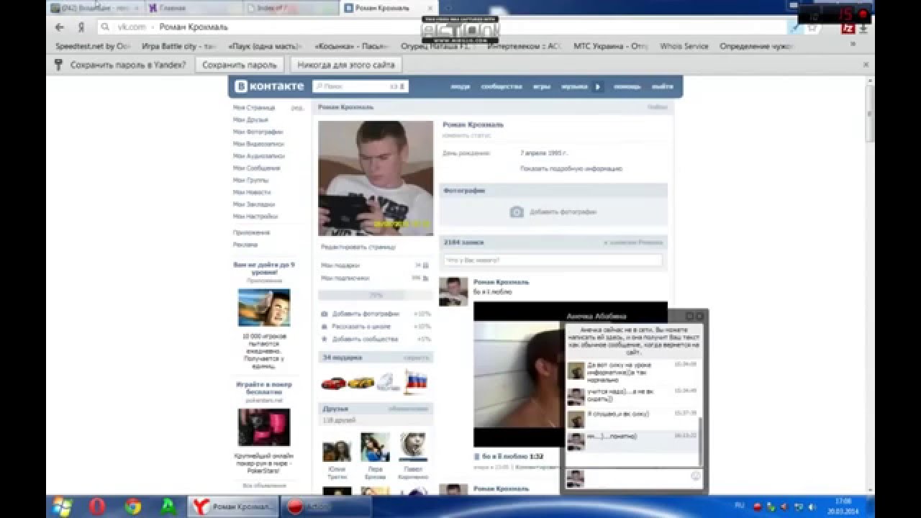The width and height of the screenshot is (921, 518).
Task: Click the music play button in VK header
Action: [x=597, y=86]
